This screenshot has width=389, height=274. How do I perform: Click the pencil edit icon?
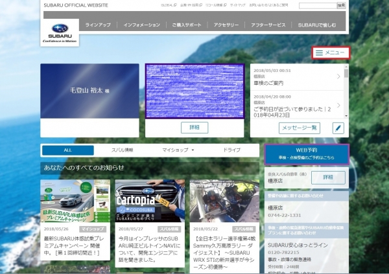[x=338, y=128]
